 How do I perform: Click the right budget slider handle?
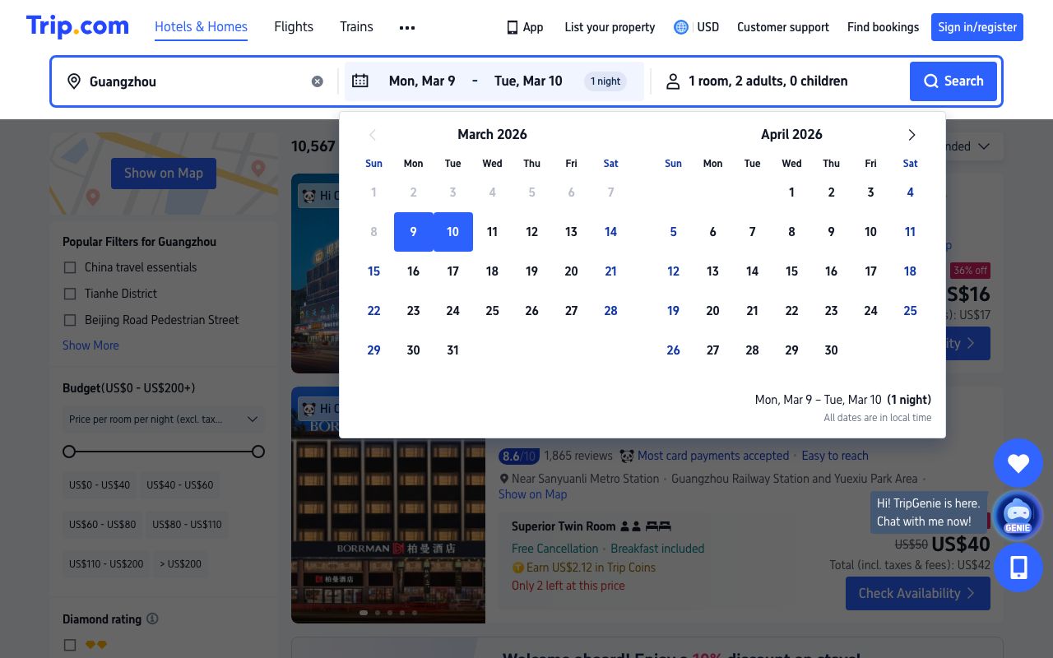coord(258,452)
